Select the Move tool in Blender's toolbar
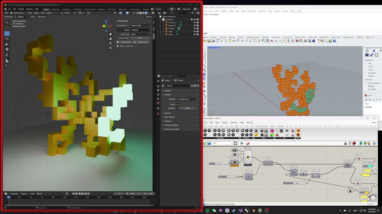This screenshot has height=214, width=382. (7, 33)
